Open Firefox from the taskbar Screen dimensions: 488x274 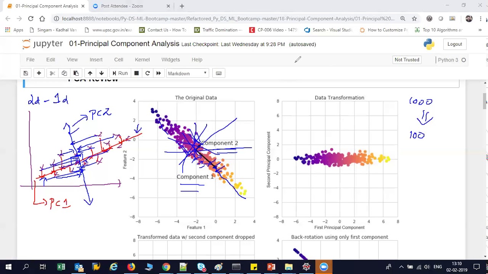[x=131, y=267]
